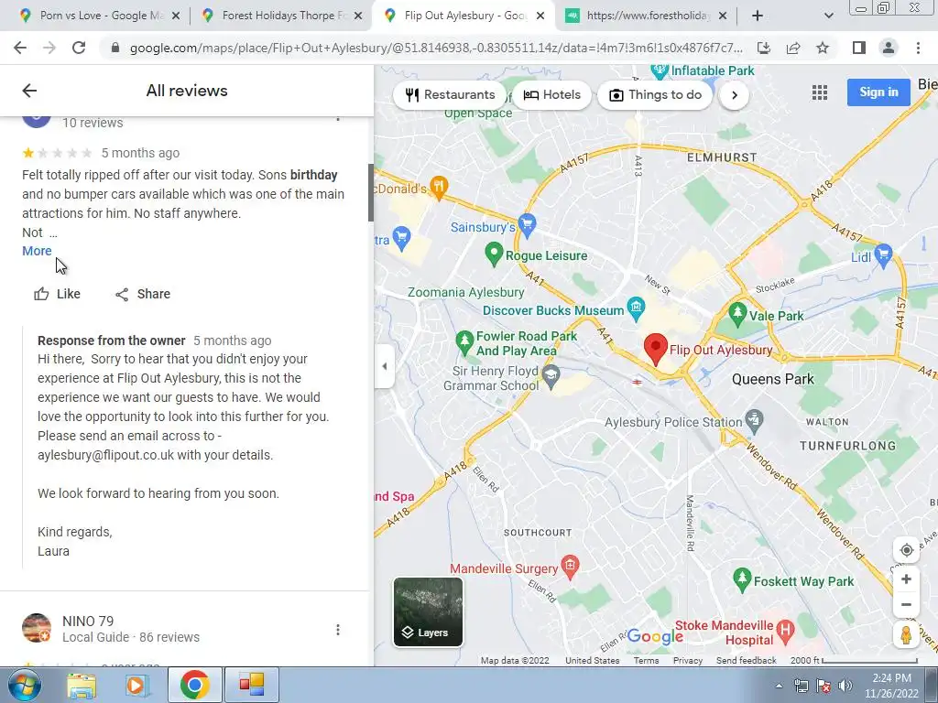Select Rogue Leisure green pin
The height and width of the screenshot is (703, 938).
click(x=494, y=254)
